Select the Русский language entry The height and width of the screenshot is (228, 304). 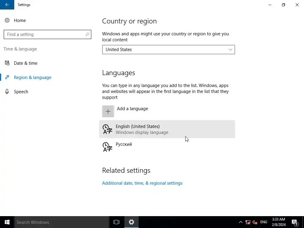coord(167,147)
